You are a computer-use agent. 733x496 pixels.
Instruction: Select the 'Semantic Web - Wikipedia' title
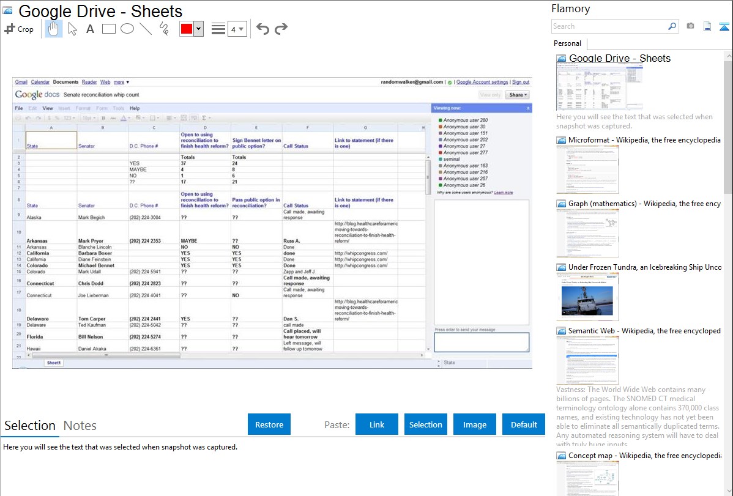click(x=645, y=331)
